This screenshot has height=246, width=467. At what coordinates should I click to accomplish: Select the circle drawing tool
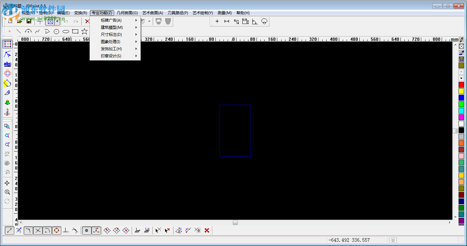(57, 31)
